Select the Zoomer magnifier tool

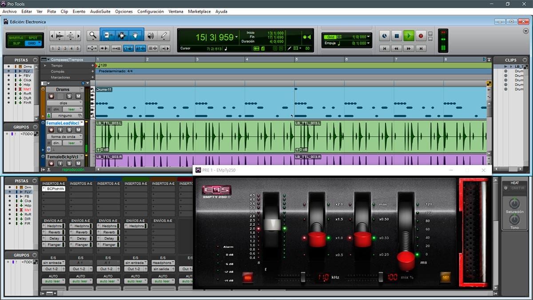(x=92, y=36)
